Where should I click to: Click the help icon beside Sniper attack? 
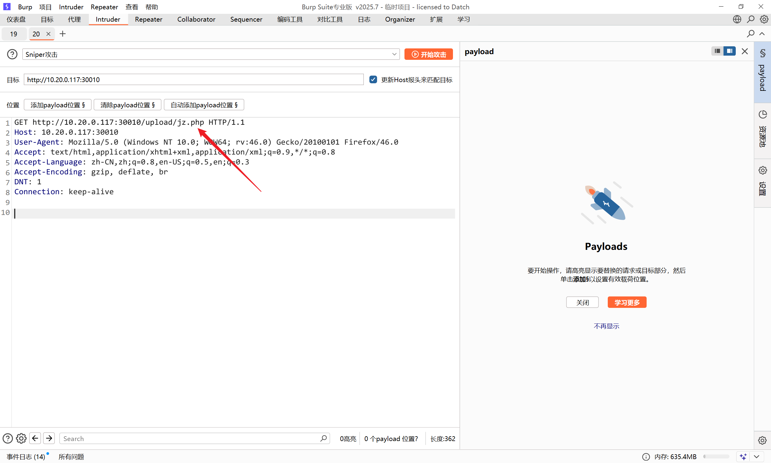coord(12,54)
